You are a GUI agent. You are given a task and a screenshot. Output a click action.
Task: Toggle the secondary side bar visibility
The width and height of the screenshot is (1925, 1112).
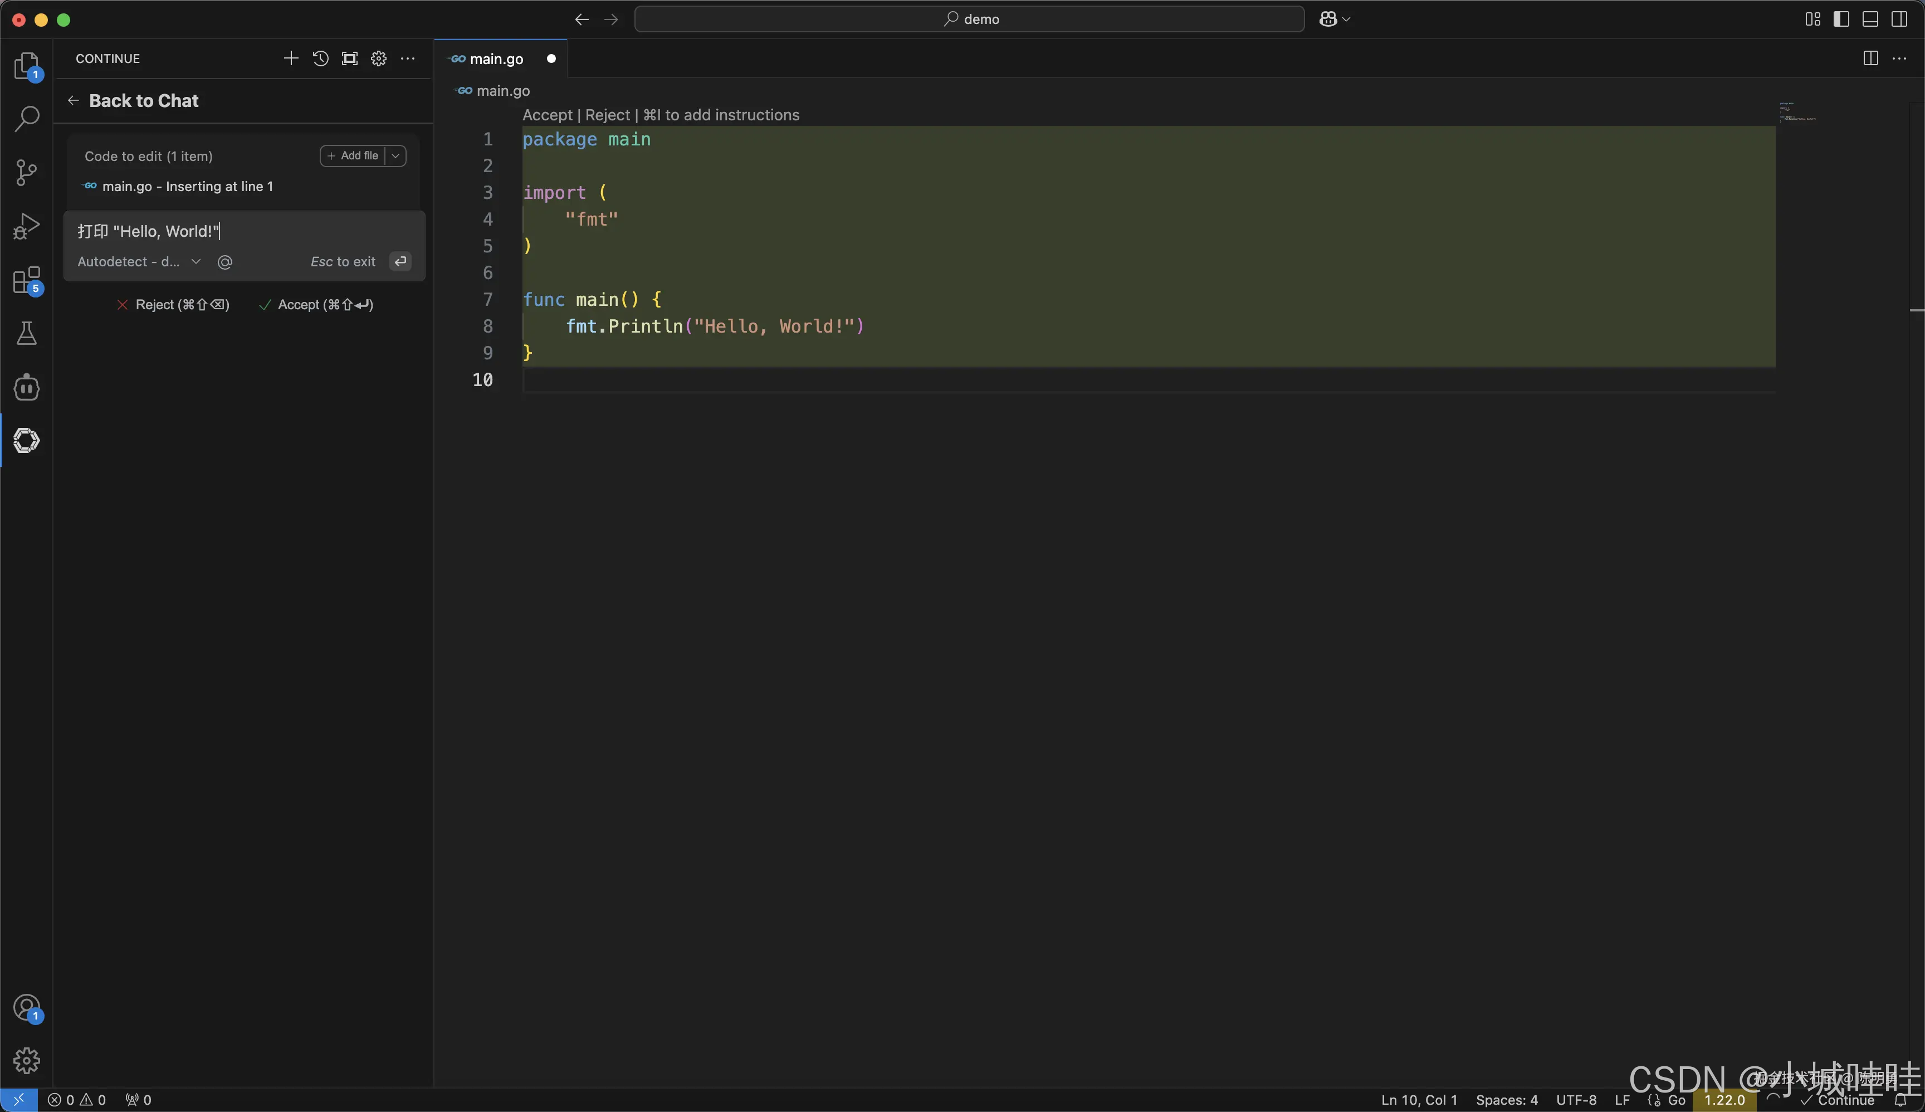(1899, 19)
